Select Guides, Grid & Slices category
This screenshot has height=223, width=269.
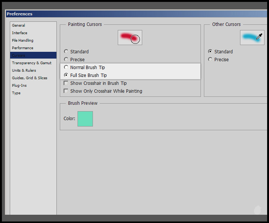[30, 78]
